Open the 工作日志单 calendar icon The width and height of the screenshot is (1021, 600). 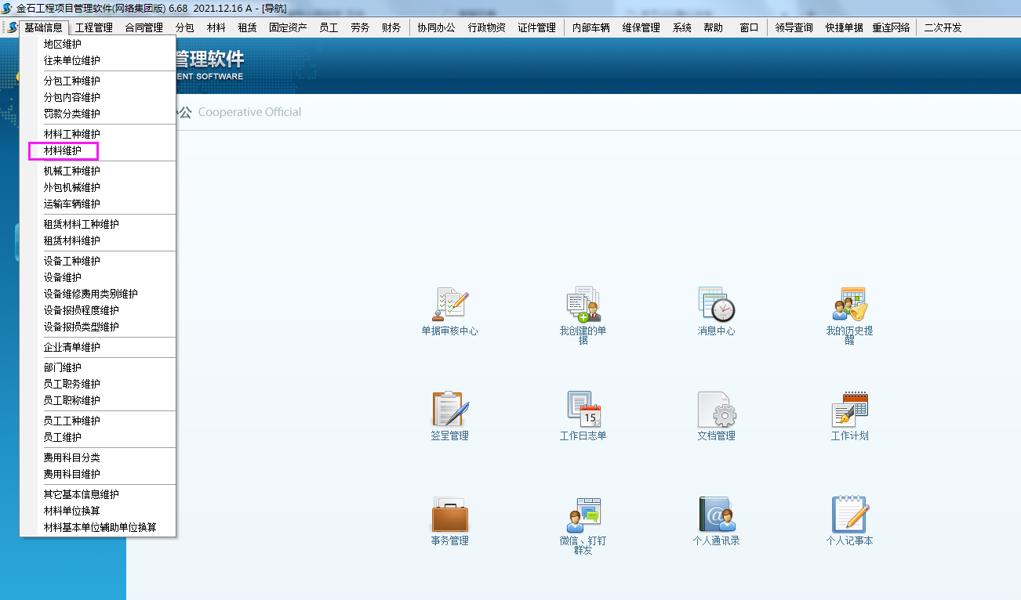coord(583,410)
